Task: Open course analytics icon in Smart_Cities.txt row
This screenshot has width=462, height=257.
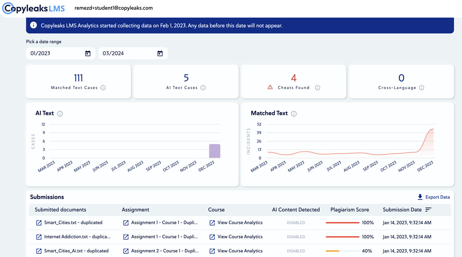Action: click(x=212, y=223)
